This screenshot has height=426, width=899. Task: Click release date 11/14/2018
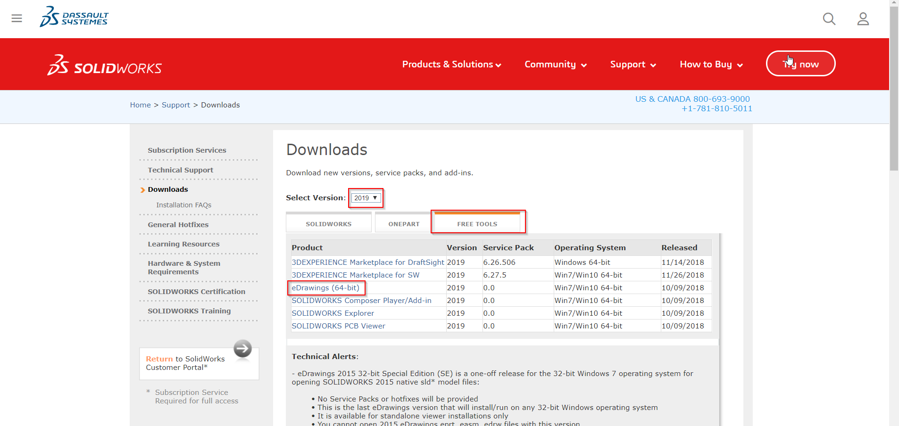(683, 262)
